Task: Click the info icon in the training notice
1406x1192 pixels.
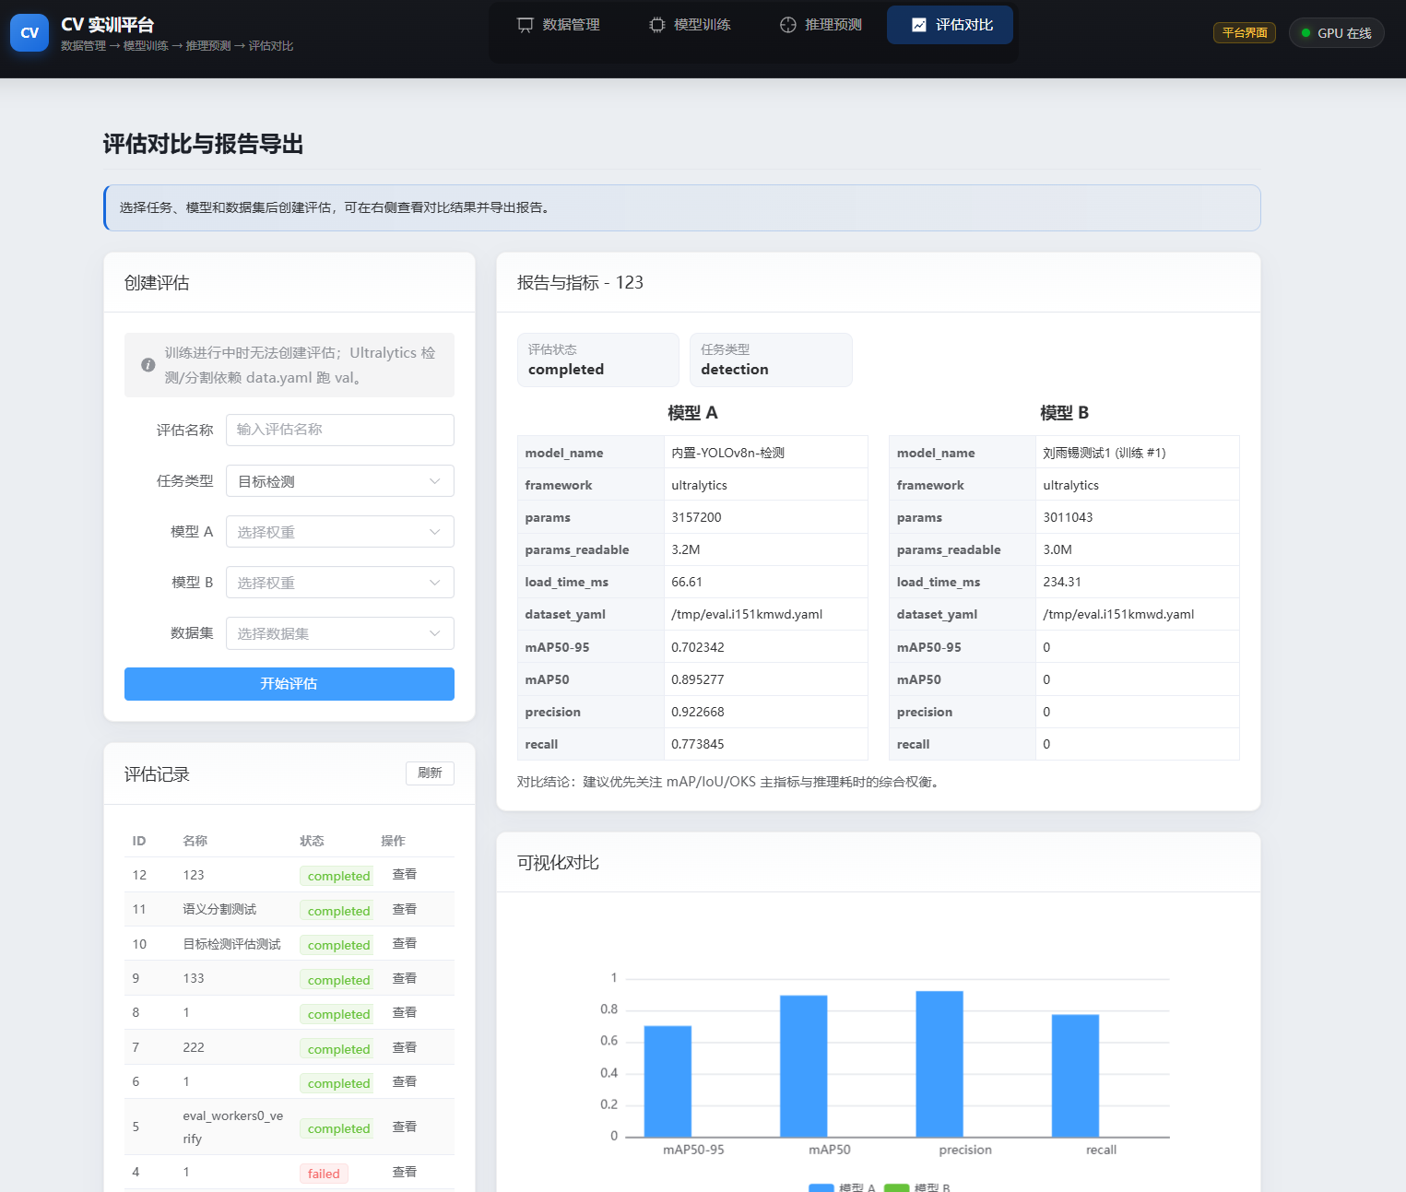Action: click(x=148, y=365)
